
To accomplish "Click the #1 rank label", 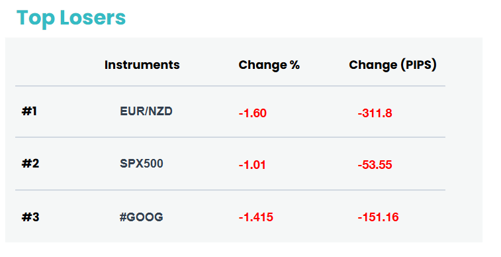I will (29, 111).
